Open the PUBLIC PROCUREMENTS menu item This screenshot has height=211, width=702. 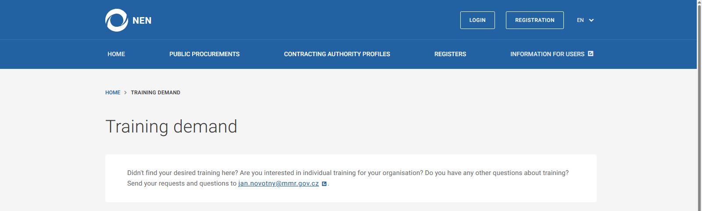[x=204, y=54]
